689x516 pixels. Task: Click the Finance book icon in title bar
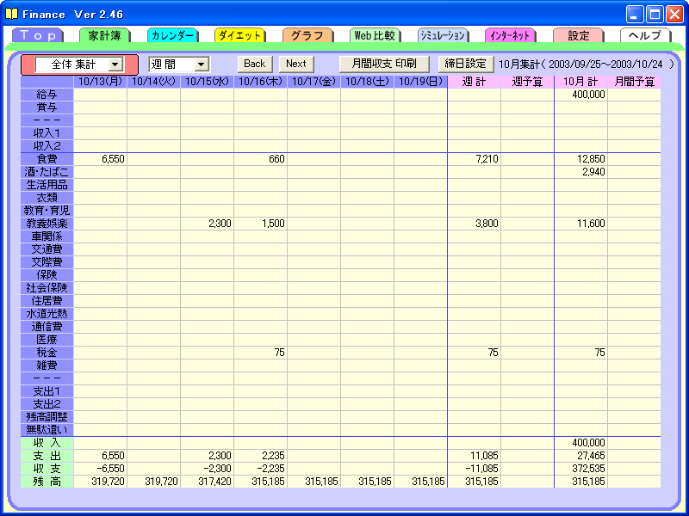[x=12, y=14]
